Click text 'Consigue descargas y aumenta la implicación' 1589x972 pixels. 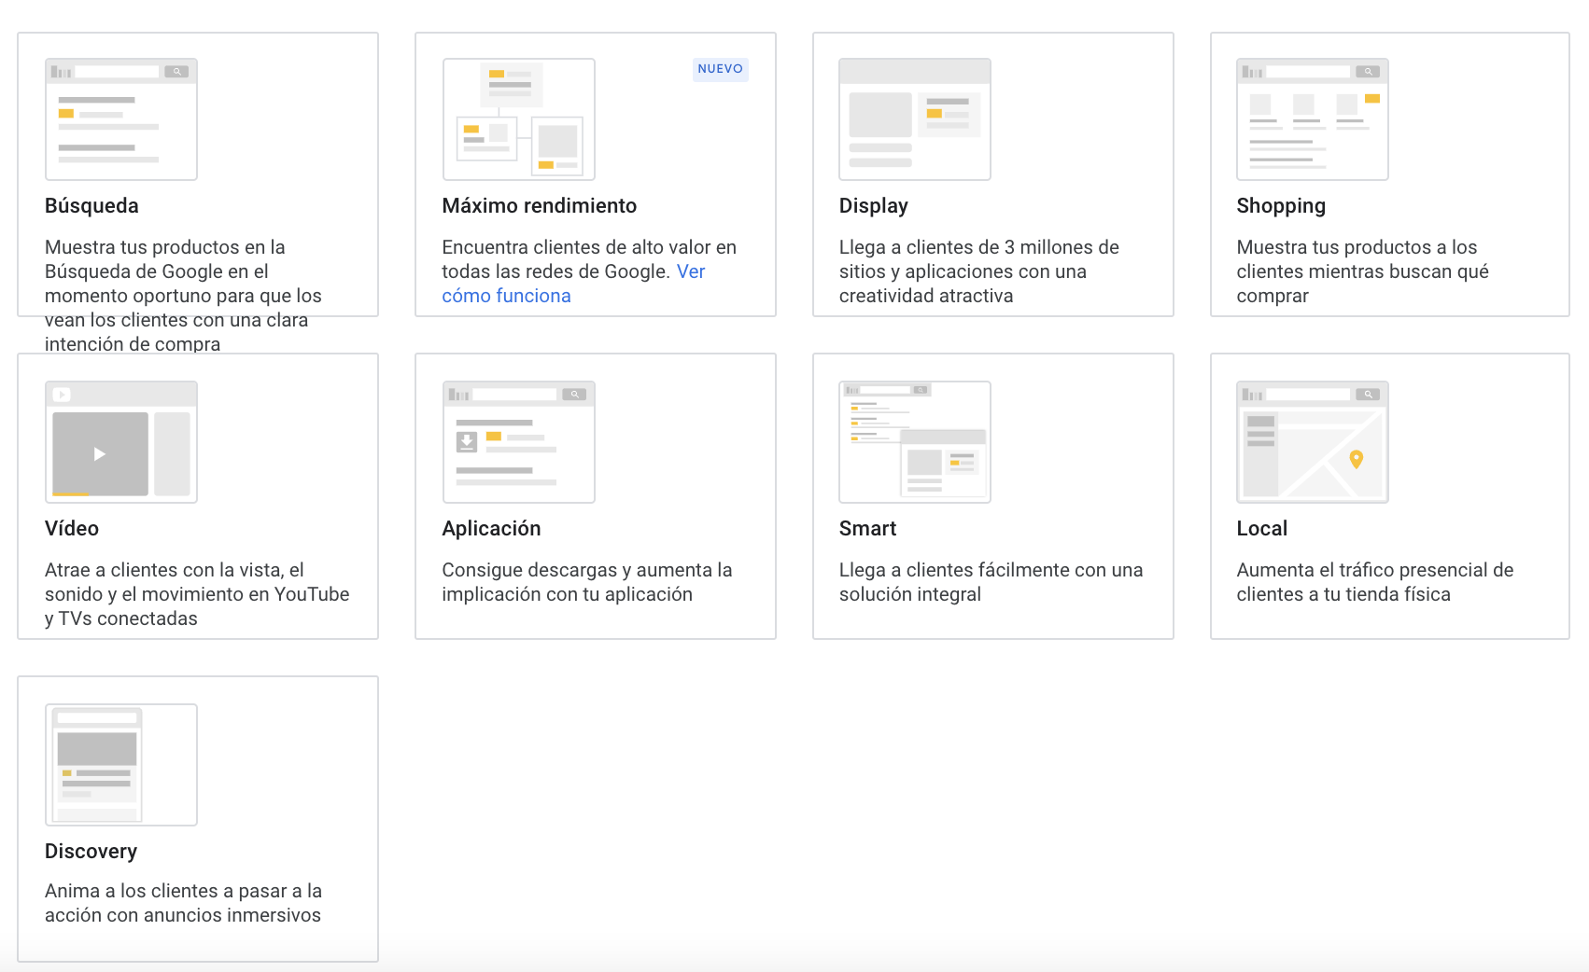click(x=587, y=582)
